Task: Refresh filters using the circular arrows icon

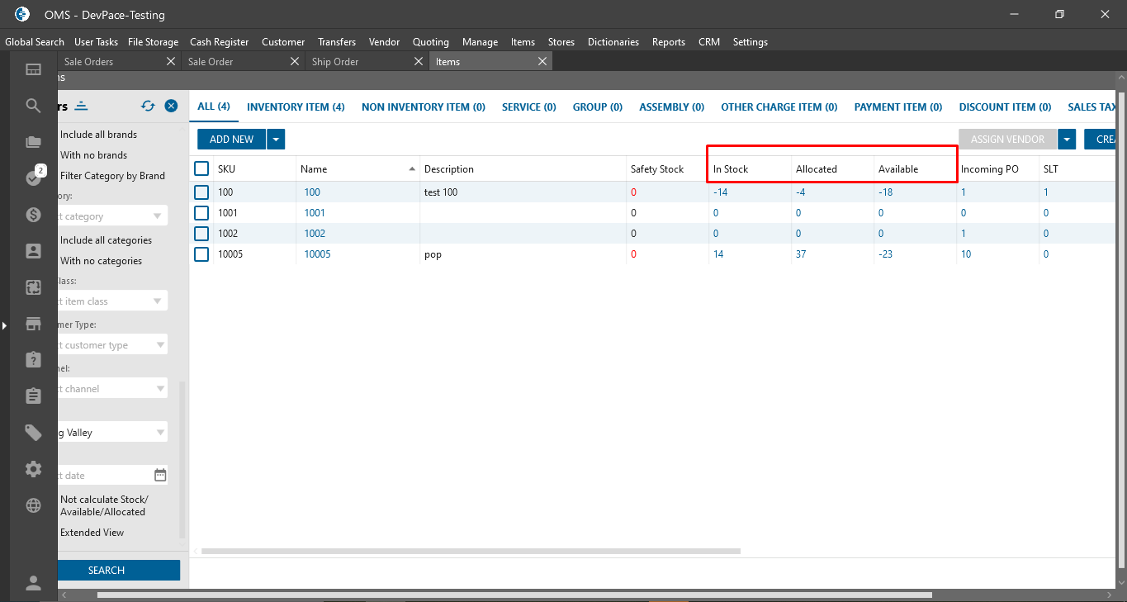Action: click(x=148, y=106)
